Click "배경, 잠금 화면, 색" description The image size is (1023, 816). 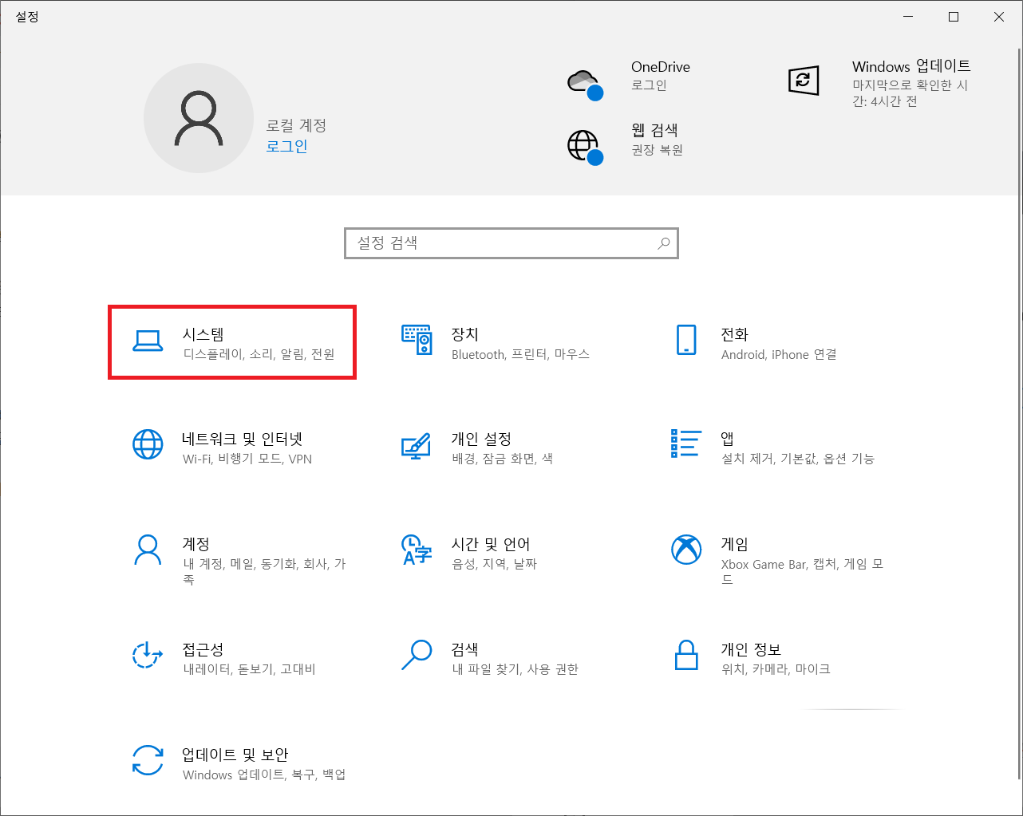pos(502,459)
